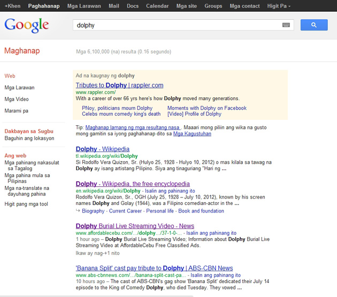
Task: Expand Marami pa search categories
Action: (x=17, y=111)
